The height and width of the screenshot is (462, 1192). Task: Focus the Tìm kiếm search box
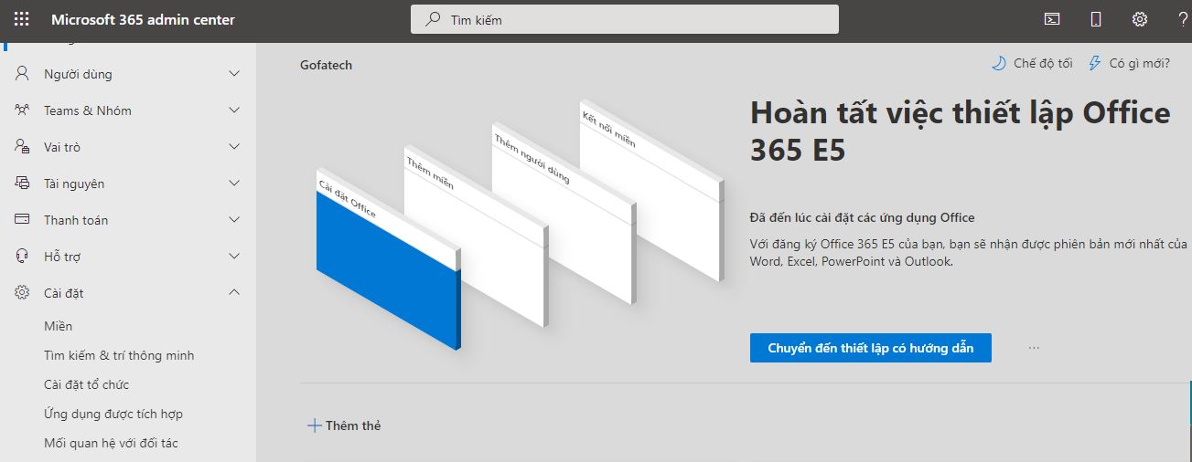click(624, 20)
